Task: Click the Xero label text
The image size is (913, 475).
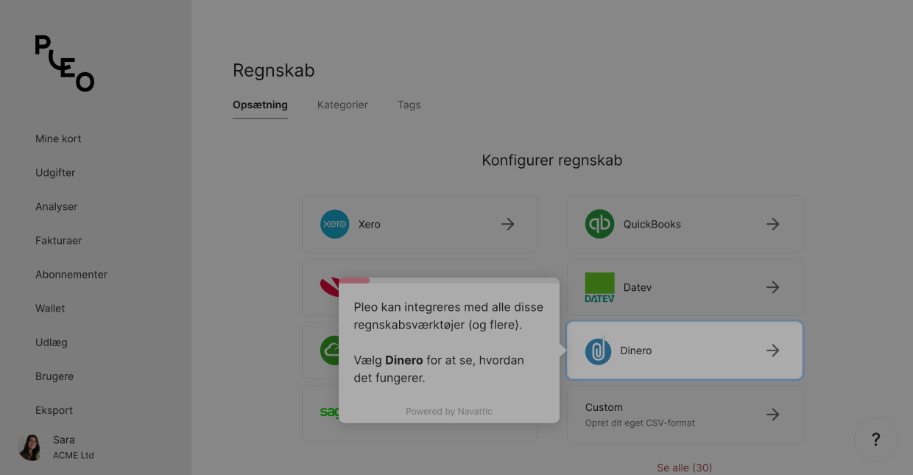Action: pos(370,224)
